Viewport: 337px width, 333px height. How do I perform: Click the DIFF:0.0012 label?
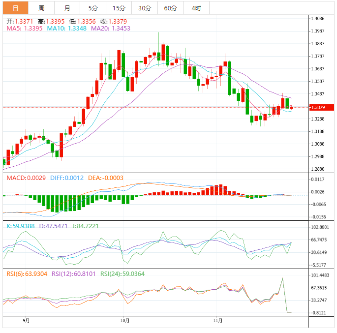67,178
